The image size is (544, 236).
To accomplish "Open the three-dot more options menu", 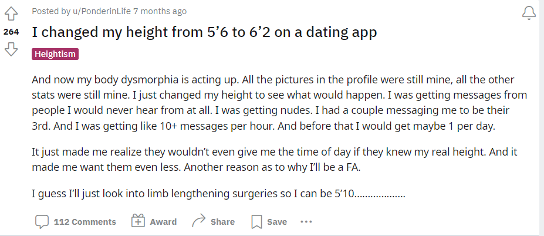I will [306, 221].
